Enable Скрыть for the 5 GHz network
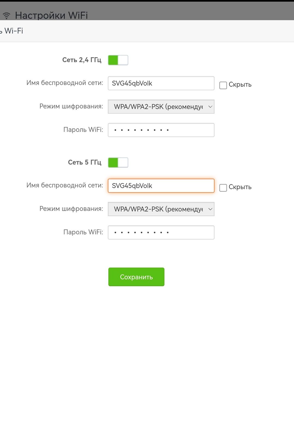Image resolution: width=294 pixels, height=427 pixels. 223,187
